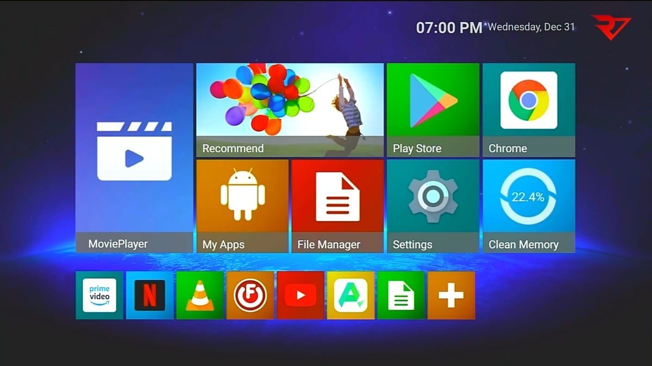Launch Netflix from the shortcut bar
The image size is (652, 366).
[x=149, y=296]
